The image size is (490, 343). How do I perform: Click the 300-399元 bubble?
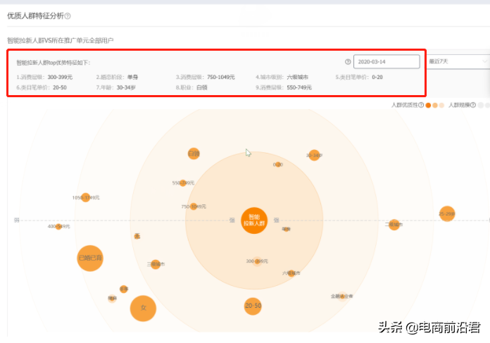point(257,261)
